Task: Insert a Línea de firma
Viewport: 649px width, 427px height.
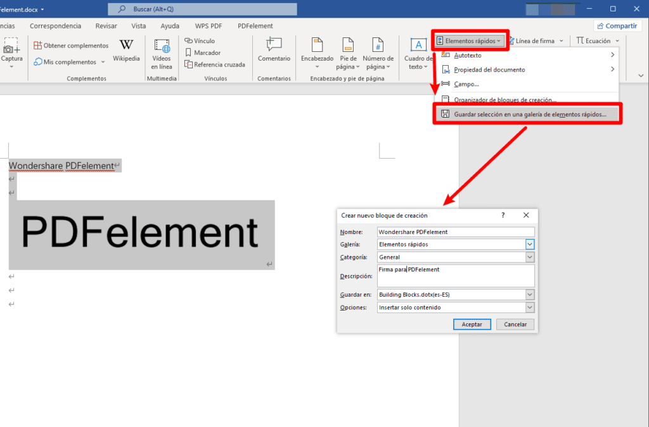Action: (536, 40)
